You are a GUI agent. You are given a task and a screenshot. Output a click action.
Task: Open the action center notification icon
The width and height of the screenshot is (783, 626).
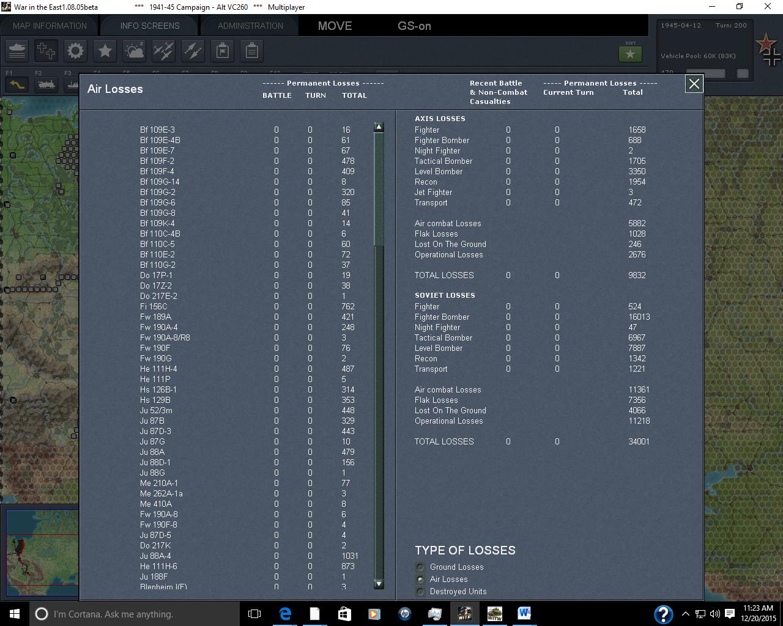(730, 614)
